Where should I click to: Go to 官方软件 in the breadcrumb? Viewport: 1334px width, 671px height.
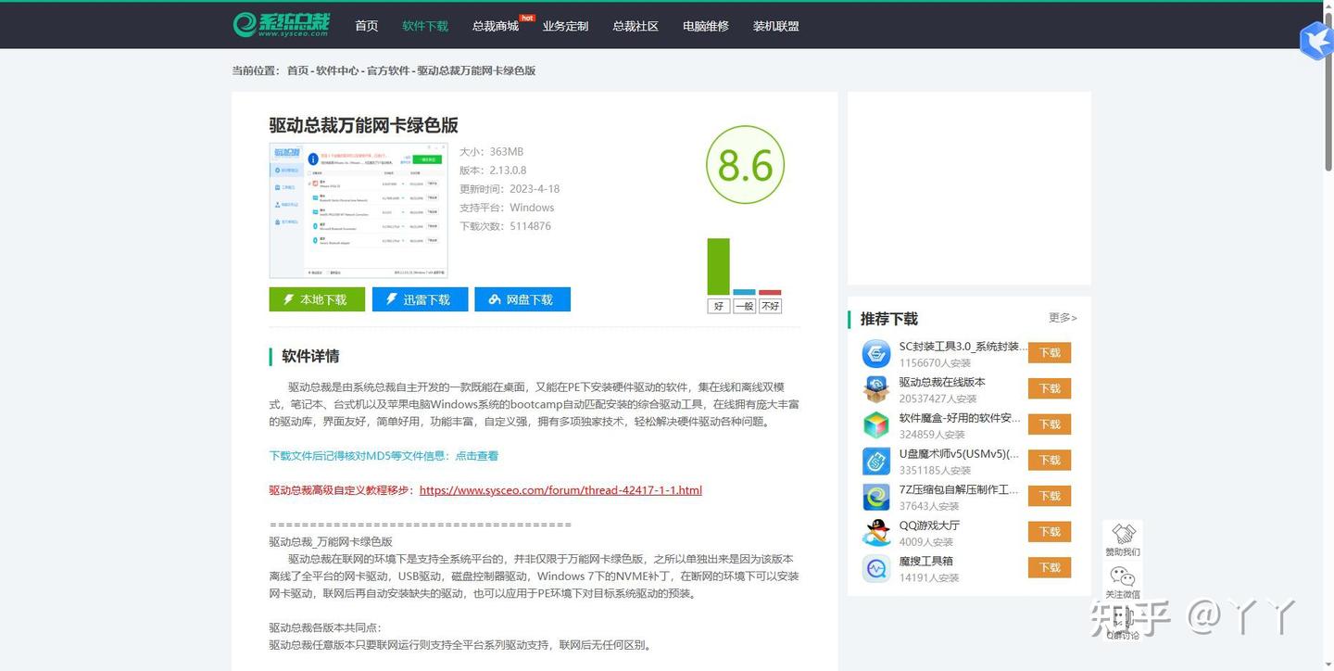388,70
